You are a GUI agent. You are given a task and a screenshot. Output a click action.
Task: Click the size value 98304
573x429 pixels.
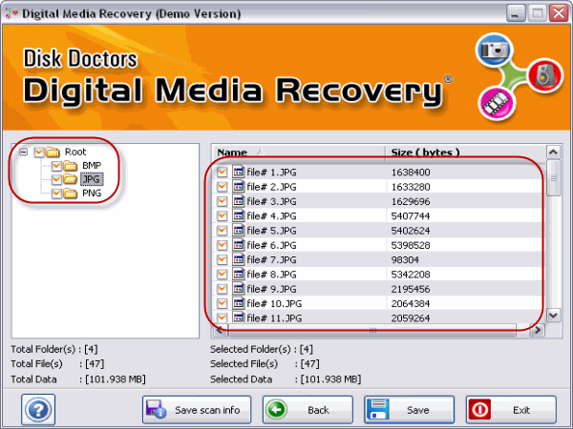coord(405,259)
